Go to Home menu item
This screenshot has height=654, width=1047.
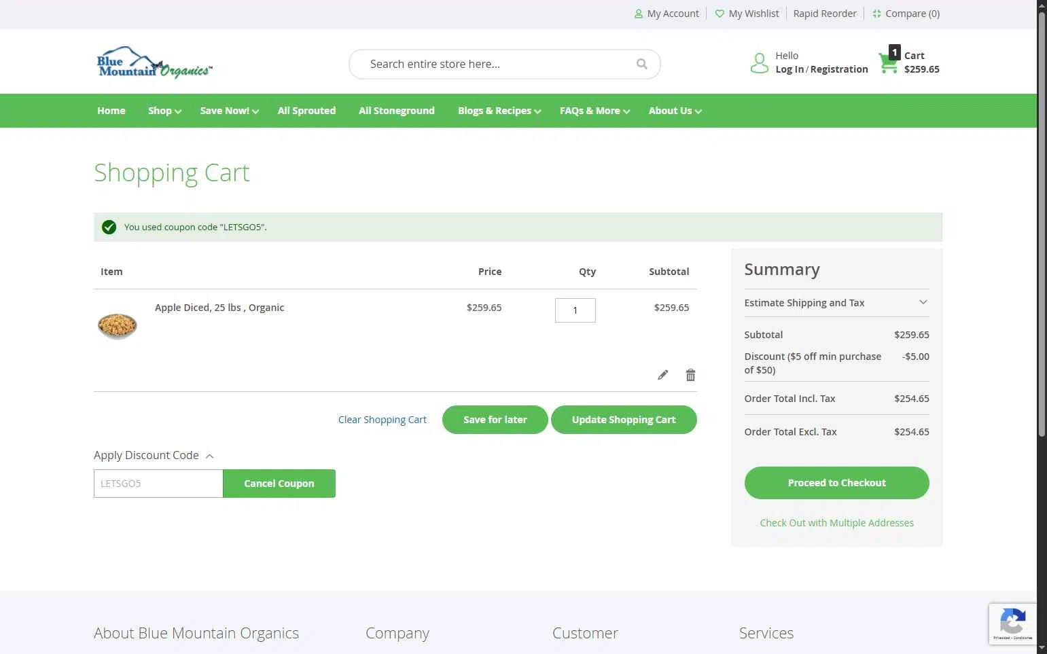pos(111,111)
